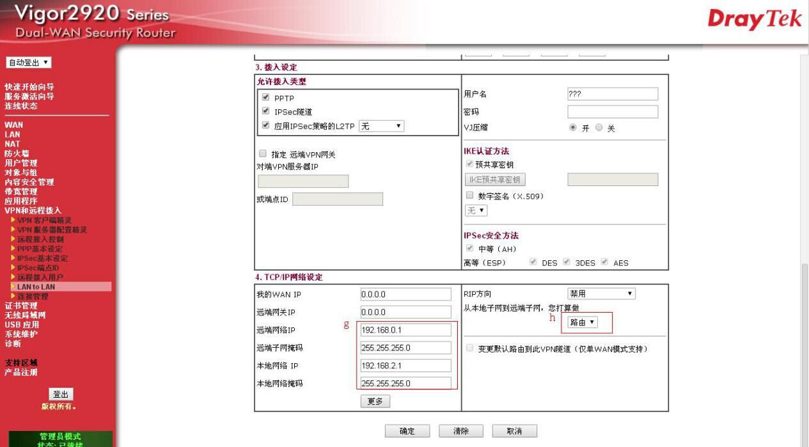The height and width of the screenshot is (447, 809).
Task: Open the 诊断 menu
Action: tap(12, 344)
